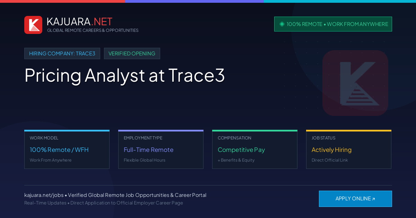
Task: Click the + Benefits & Equity subtext
Action: click(236, 160)
